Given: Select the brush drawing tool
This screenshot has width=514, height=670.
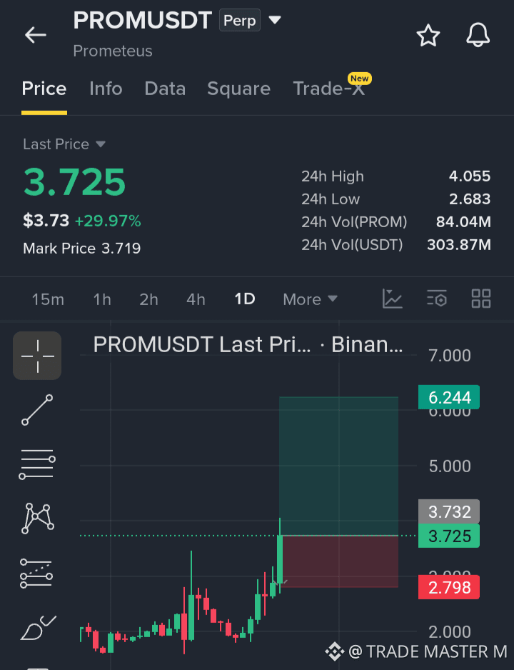Looking at the screenshot, I should tap(38, 628).
